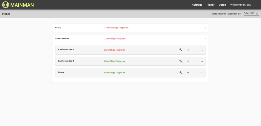This screenshot has width=261, height=126.
Task: Click plus icon for Konferenz-Saal 1 with 0 overdue
Action: [x=188, y=61]
